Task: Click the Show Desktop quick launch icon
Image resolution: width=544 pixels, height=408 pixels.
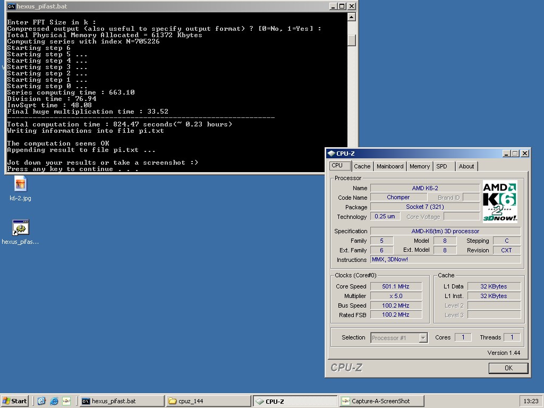Action: (41, 401)
